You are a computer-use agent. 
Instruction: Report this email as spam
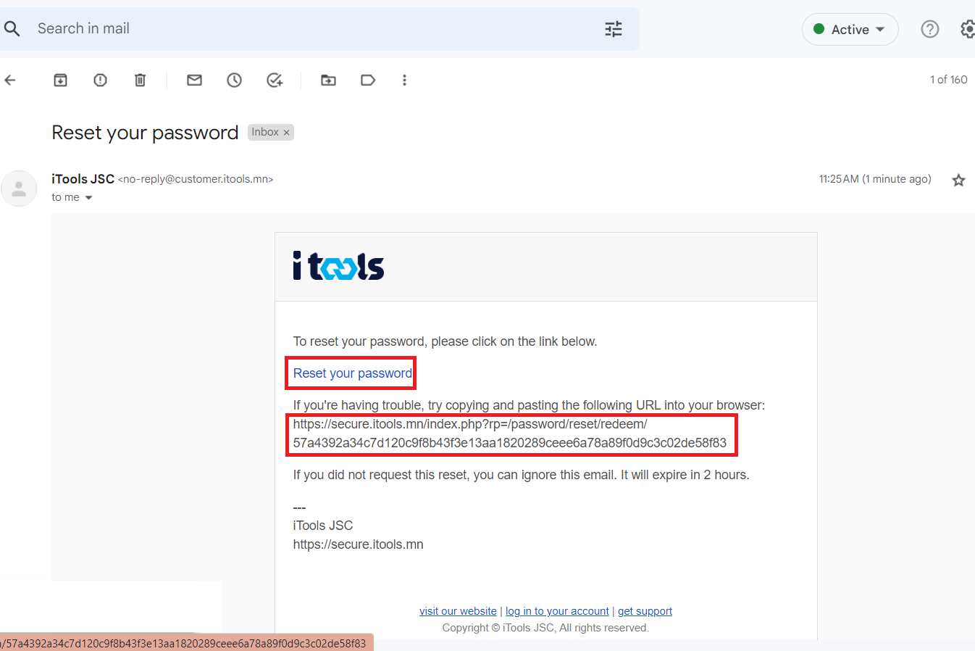click(x=101, y=80)
